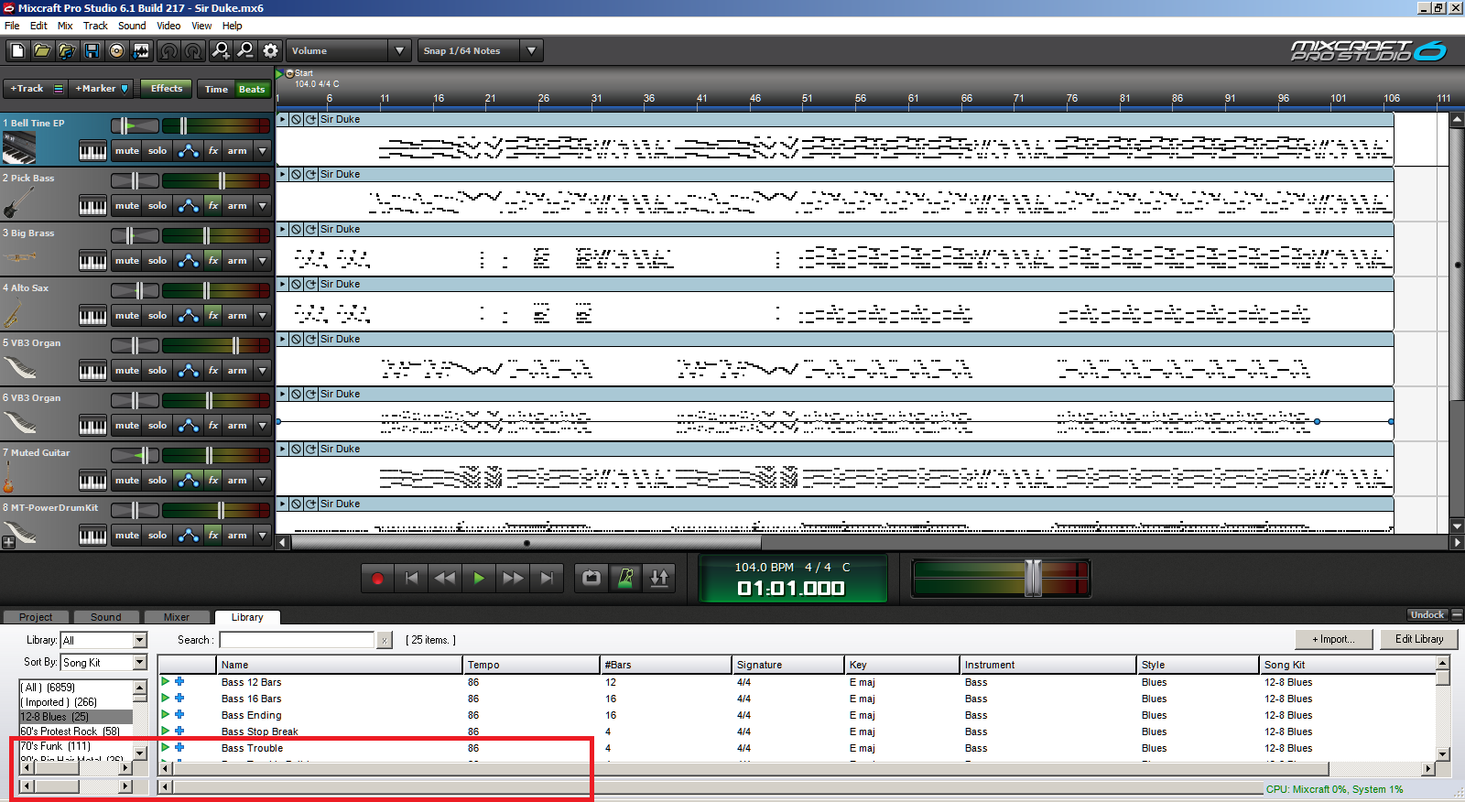Image resolution: width=1465 pixels, height=802 pixels.
Task: Toggle loop mode icon in the transport
Action: 591,578
